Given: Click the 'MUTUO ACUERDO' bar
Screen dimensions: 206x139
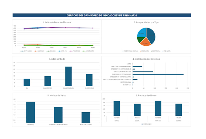Looking at the screenshot, I should (86, 117).
